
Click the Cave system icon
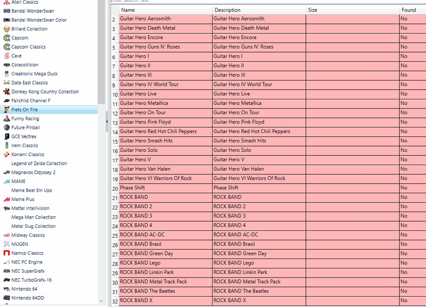(6, 56)
